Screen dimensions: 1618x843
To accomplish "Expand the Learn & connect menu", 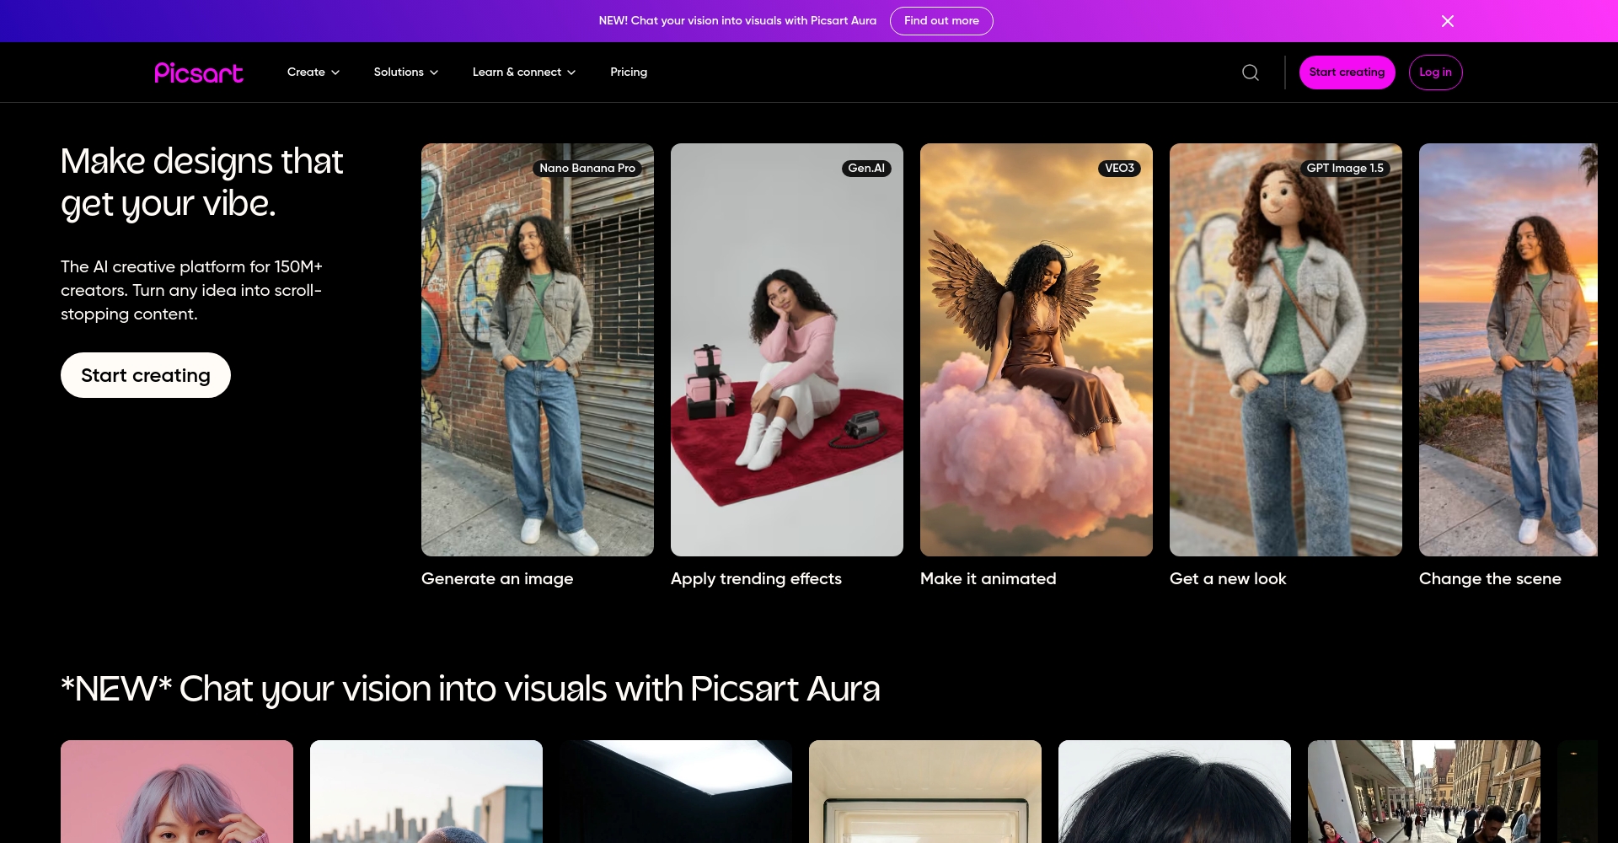I will point(523,72).
